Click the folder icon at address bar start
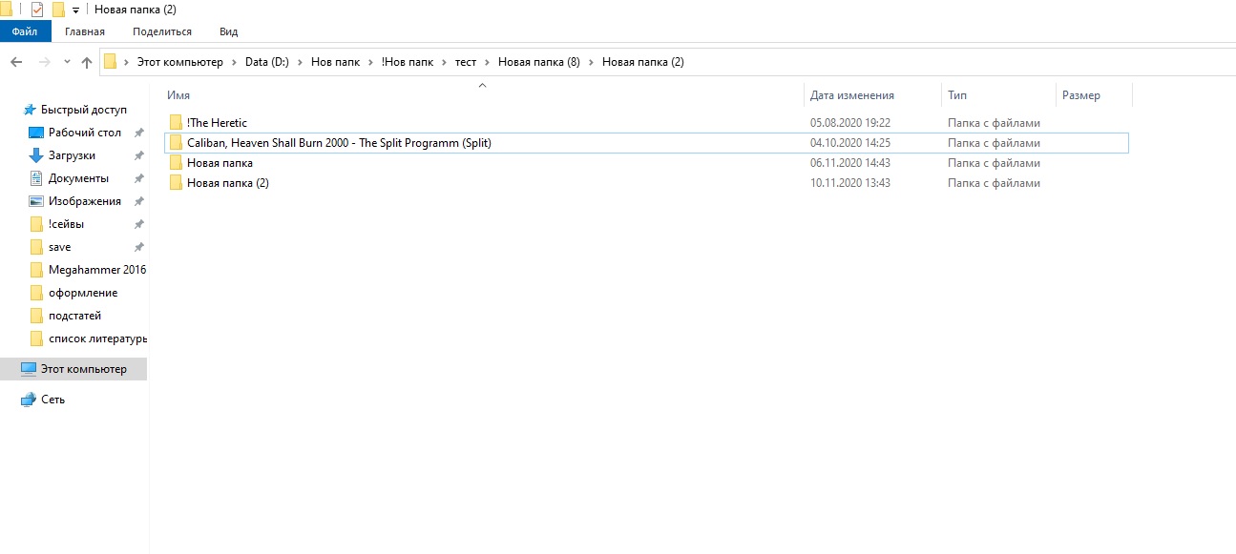This screenshot has width=1236, height=554. point(110,62)
